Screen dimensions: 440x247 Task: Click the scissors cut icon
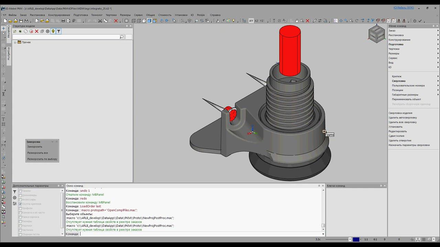[100, 21]
